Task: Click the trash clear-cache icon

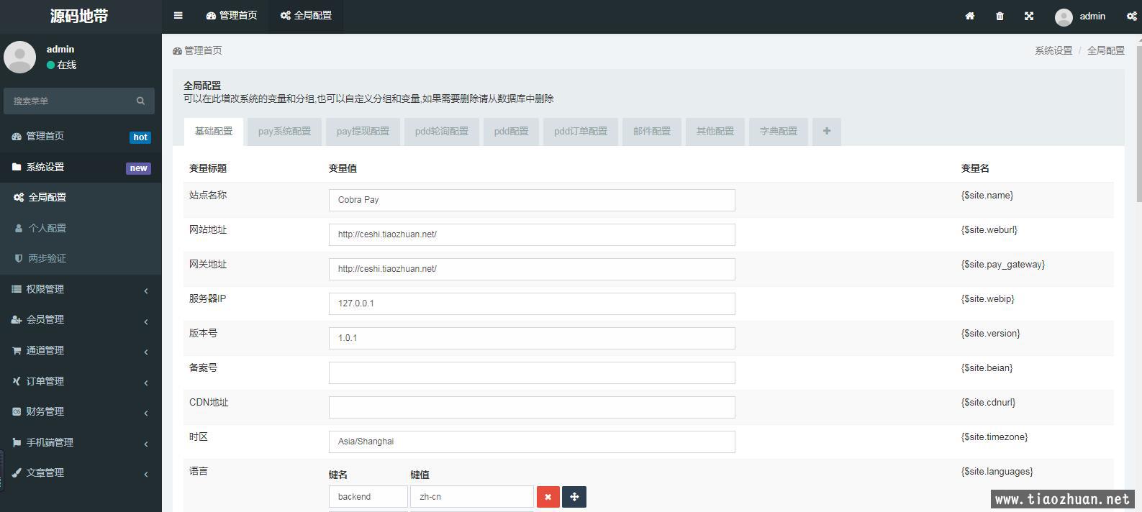Action: pyautogui.click(x=1000, y=16)
